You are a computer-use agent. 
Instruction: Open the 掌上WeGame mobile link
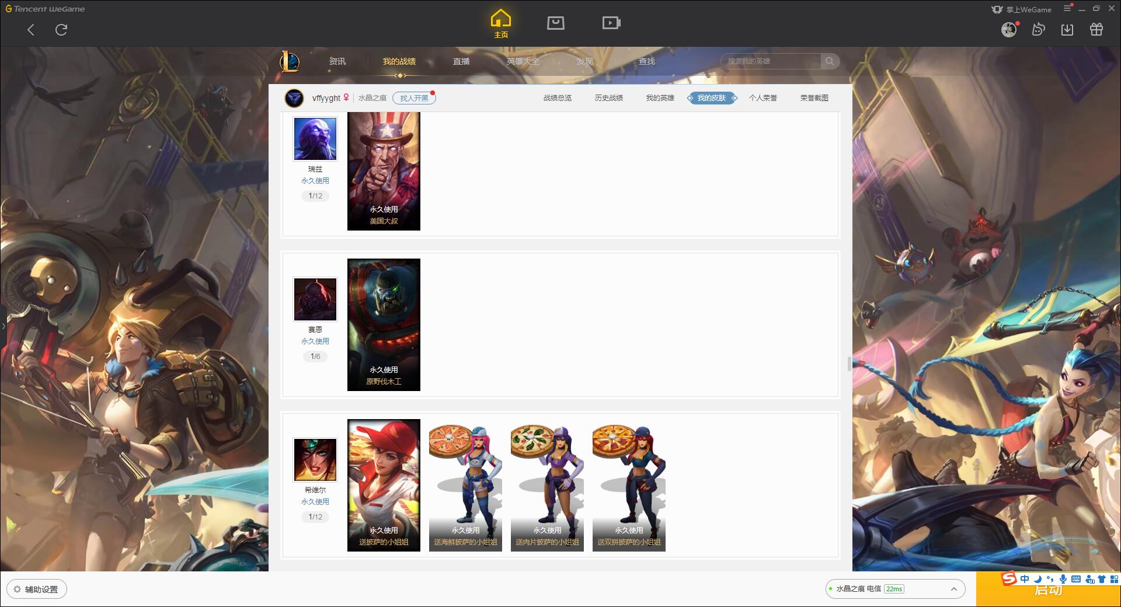point(1021,9)
